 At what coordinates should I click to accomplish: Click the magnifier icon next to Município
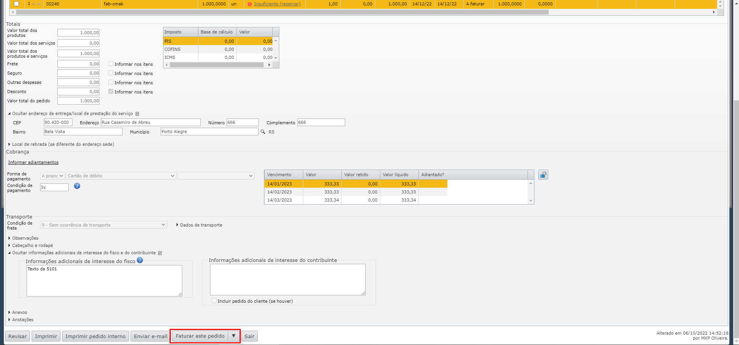click(263, 132)
